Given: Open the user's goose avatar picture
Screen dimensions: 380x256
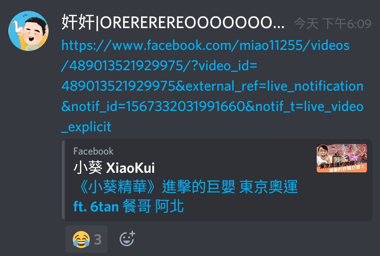Looking at the screenshot, I should pos(28,31).
